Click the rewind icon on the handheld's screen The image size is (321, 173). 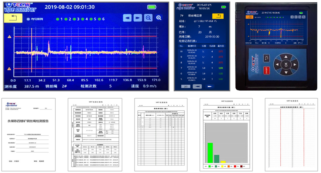[292, 17]
